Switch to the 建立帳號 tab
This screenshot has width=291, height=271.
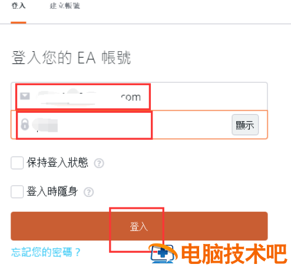[65, 6]
